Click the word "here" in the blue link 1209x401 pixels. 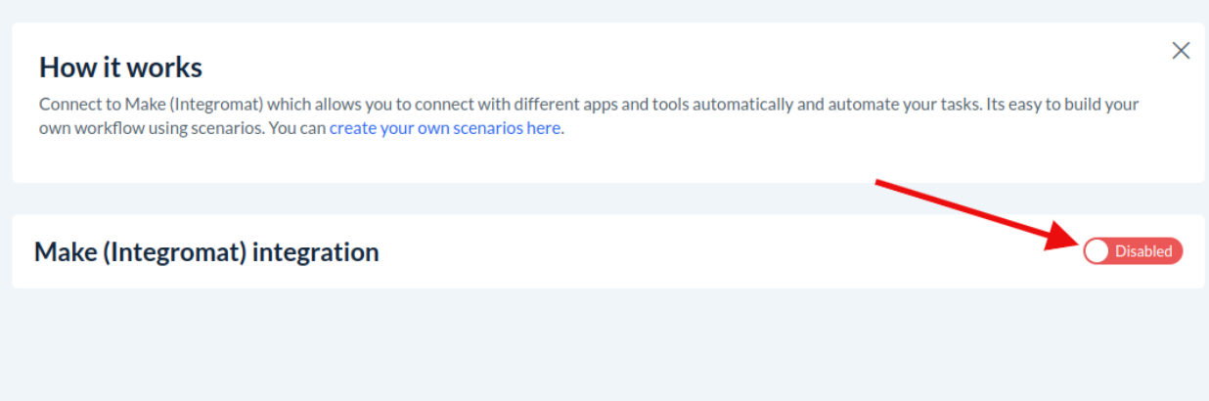544,128
